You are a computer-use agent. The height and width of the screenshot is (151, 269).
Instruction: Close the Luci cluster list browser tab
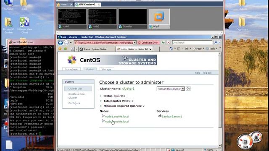[150, 49]
